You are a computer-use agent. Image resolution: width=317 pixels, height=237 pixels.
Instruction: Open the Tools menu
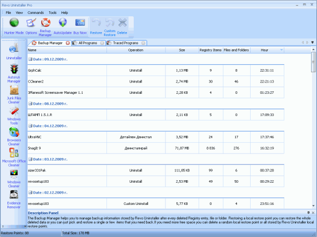(53, 12)
